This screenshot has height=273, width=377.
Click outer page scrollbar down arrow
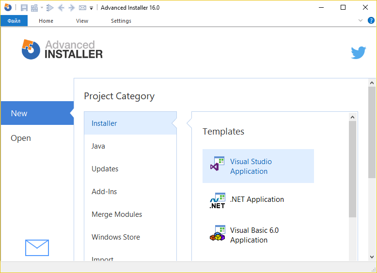(x=372, y=257)
